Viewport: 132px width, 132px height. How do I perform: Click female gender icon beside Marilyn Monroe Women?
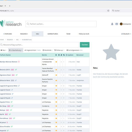[x=19, y=62]
